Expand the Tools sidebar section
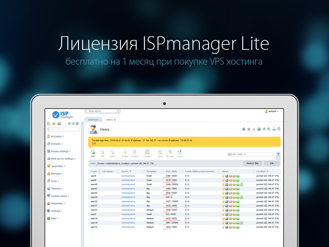 pyautogui.click(x=53, y=181)
